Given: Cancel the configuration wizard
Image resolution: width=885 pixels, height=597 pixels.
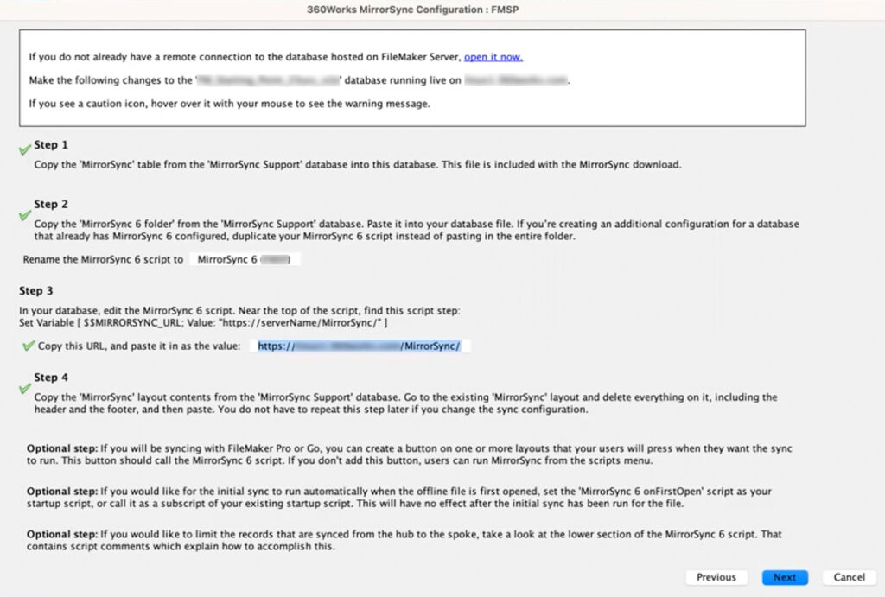Looking at the screenshot, I should pos(849,577).
